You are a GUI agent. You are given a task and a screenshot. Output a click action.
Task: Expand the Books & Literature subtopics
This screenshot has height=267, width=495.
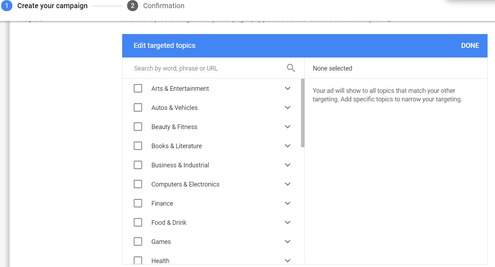[288, 146]
